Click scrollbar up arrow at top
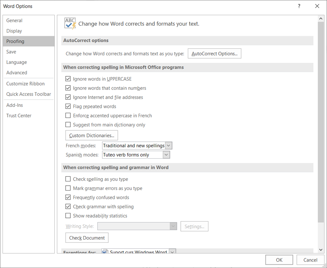 [x=321, y=18]
